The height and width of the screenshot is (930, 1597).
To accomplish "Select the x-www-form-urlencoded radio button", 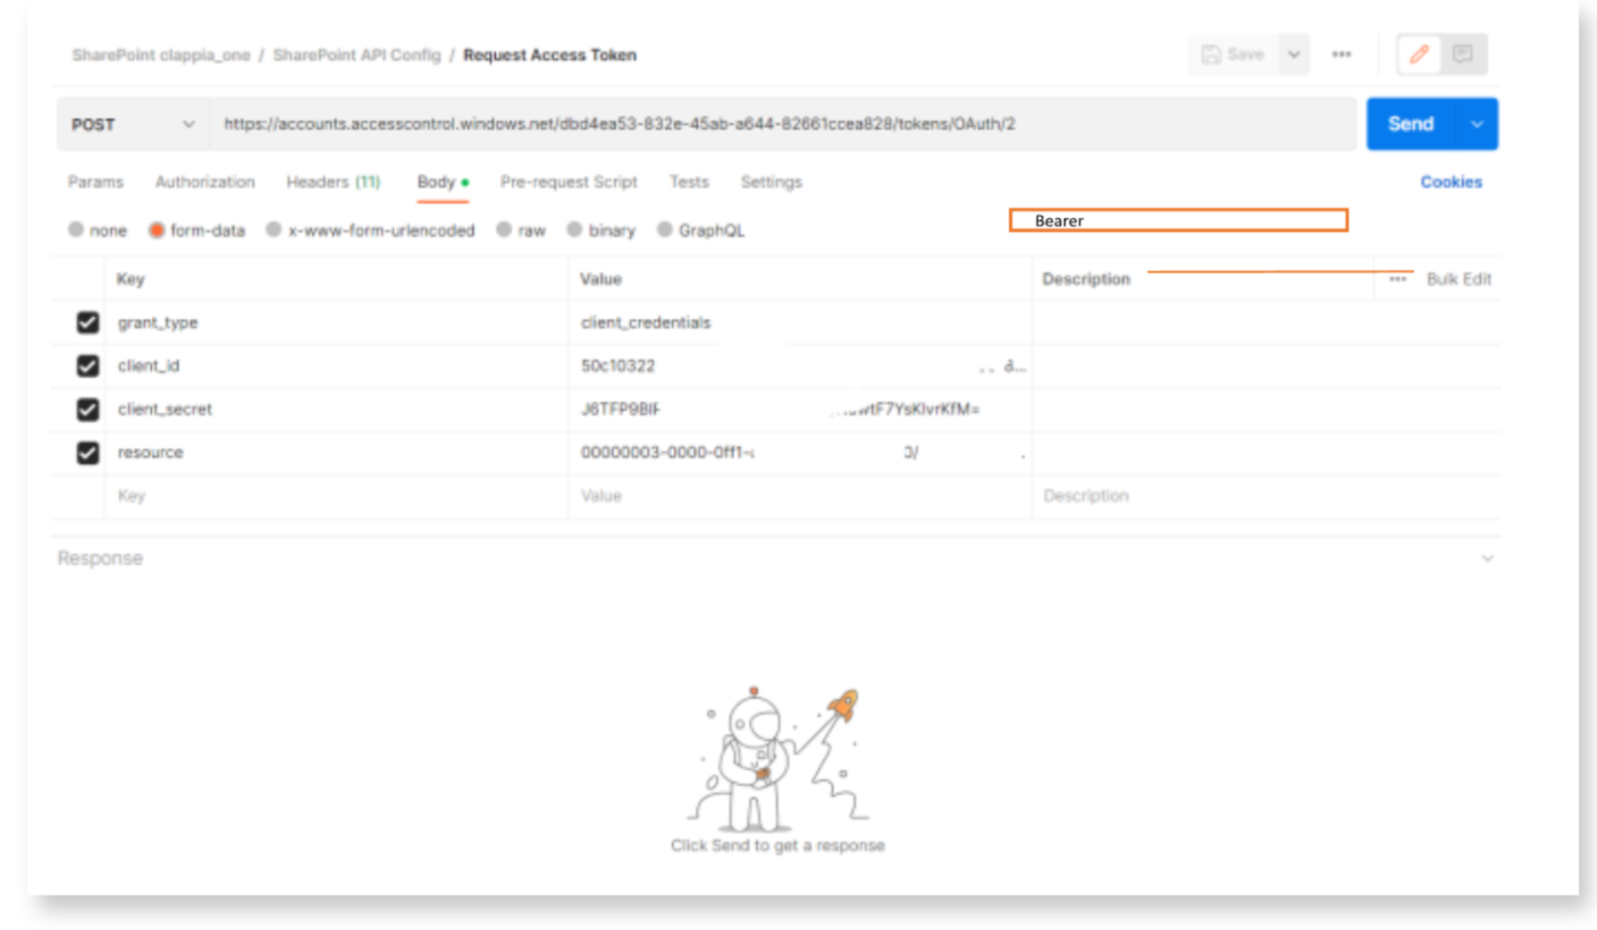I will coord(273,230).
